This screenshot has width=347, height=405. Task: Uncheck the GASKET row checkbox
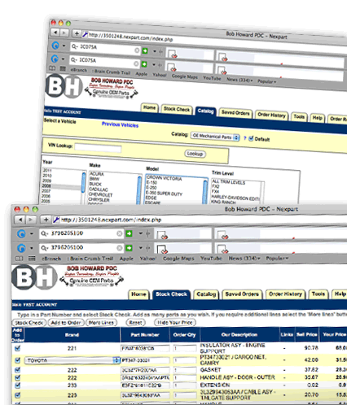[18, 370]
